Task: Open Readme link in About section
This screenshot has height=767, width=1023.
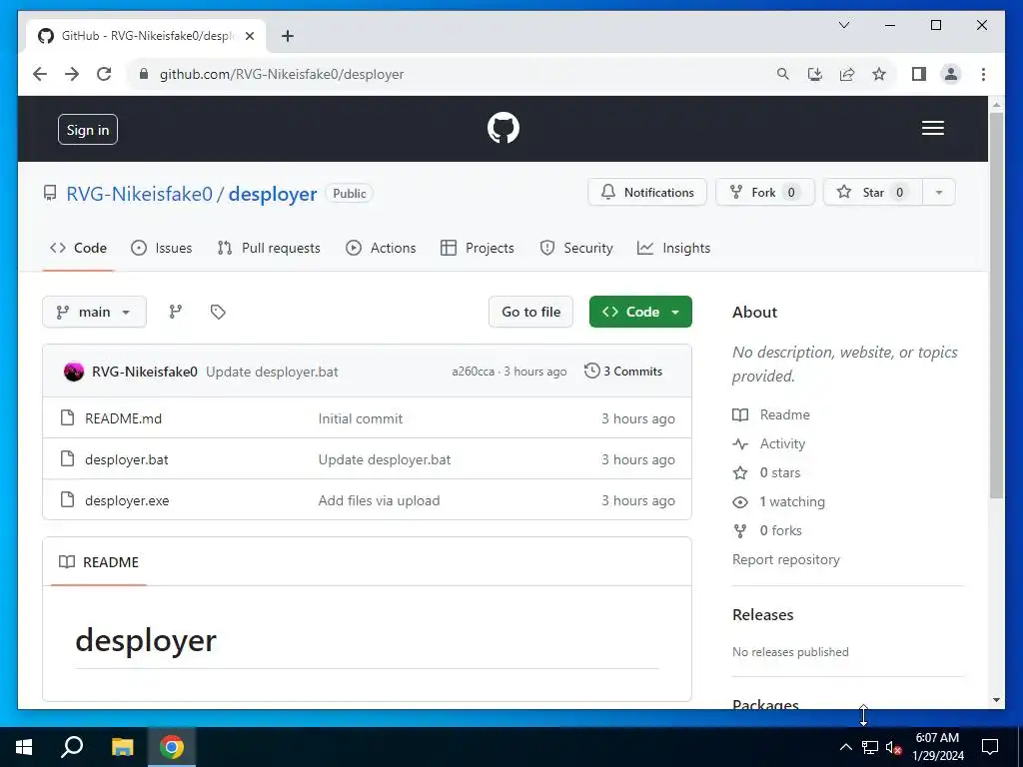Action: click(771, 414)
